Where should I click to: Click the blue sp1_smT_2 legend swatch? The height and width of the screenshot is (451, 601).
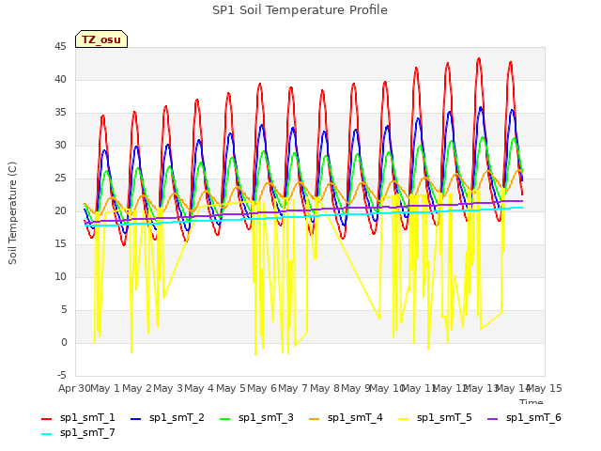[135, 419]
